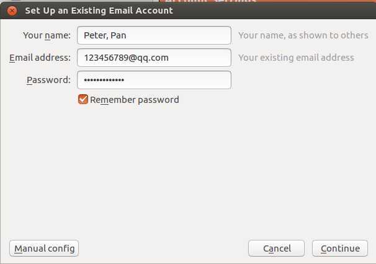Click the 'Email address:' field label
The image size is (376, 264).
(40, 58)
